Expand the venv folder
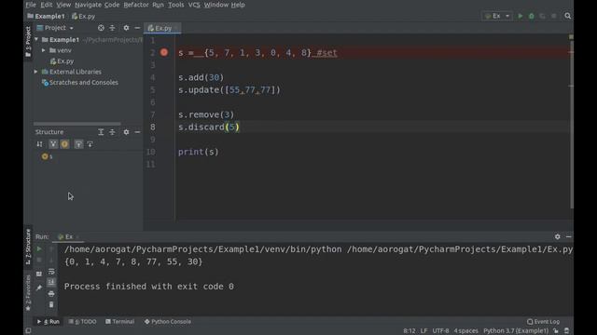Viewport: 597px width, 335px height. 44,50
